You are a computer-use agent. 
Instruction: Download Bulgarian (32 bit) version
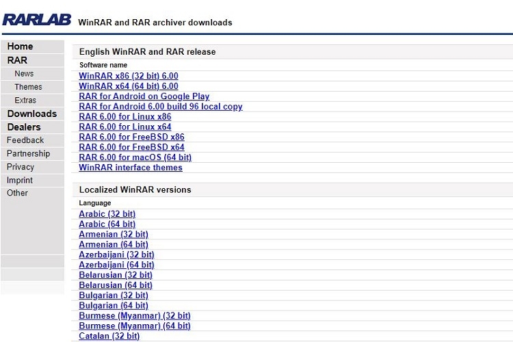click(114, 295)
